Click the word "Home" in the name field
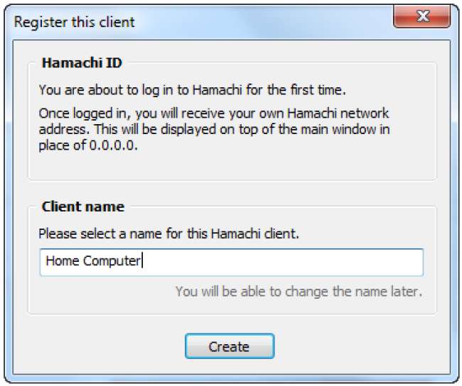 point(63,261)
